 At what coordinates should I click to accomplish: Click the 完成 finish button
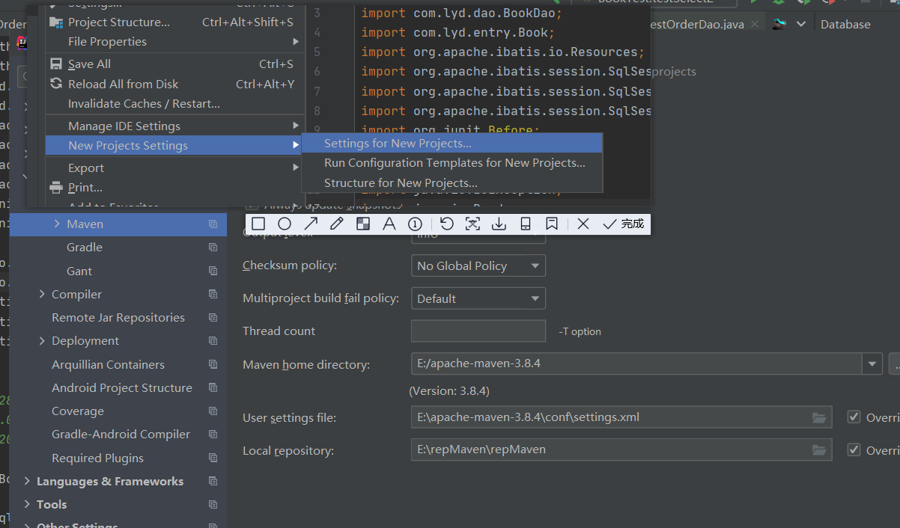click(623, 224)
